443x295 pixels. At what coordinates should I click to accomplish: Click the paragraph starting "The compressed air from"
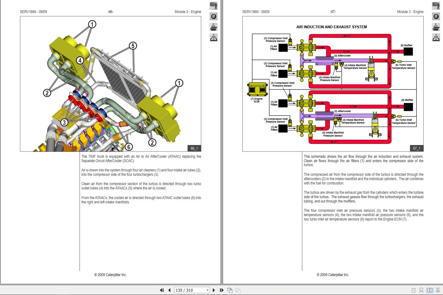tap(364, 179)
